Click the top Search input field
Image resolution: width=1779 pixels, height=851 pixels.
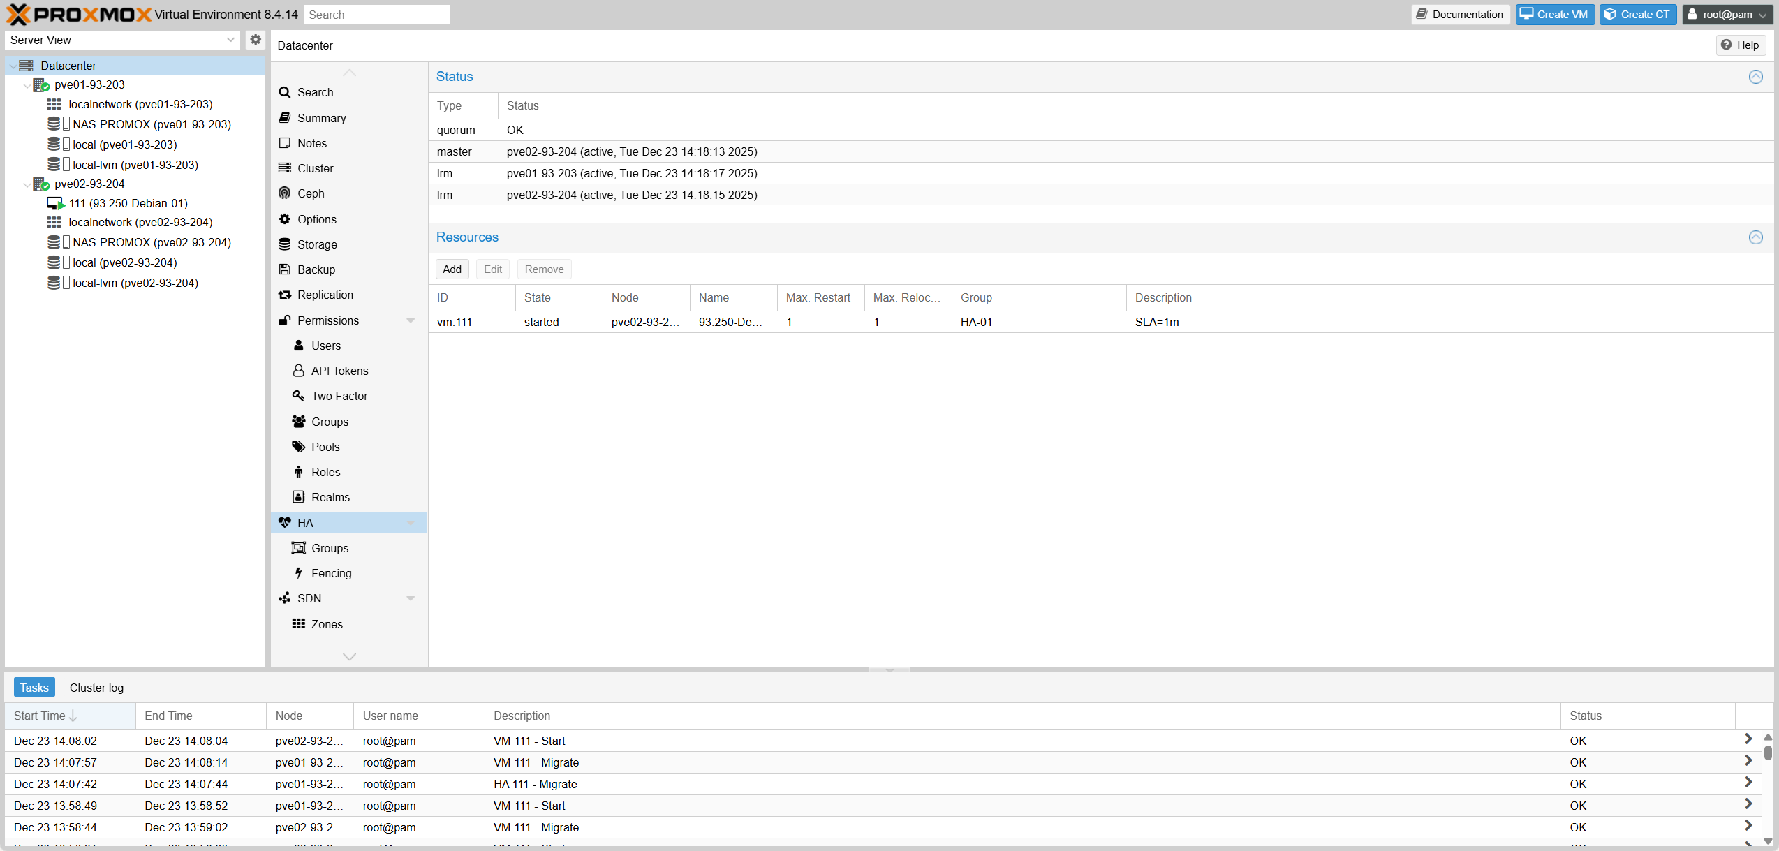coord(377,15)
